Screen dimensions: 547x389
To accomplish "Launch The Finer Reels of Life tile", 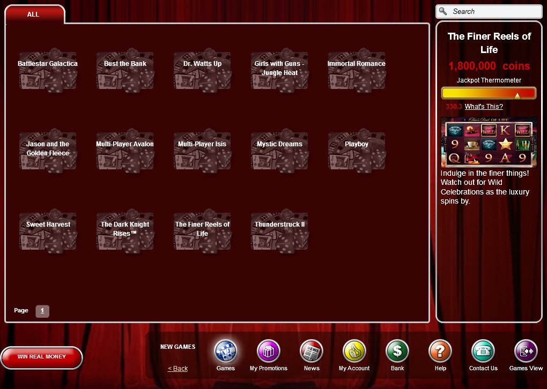I will click(x=202, y=231).
